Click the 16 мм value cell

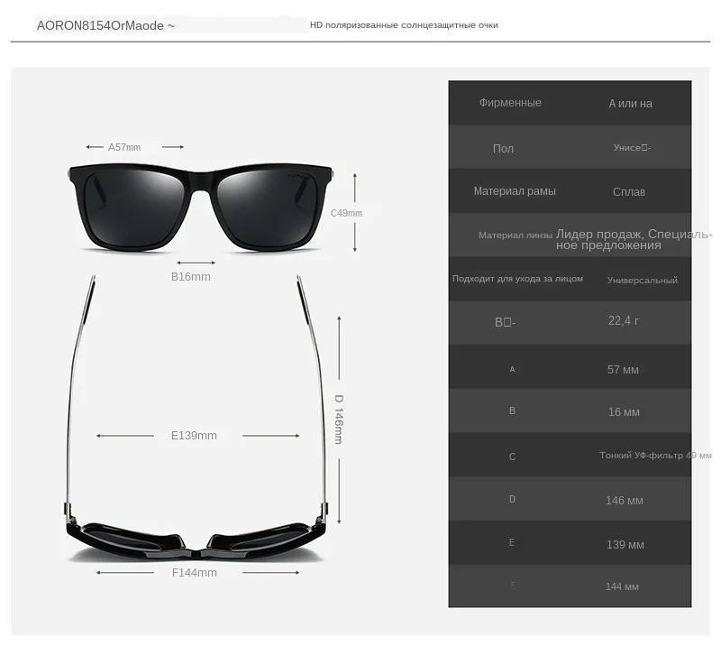(x=624, y=412)
